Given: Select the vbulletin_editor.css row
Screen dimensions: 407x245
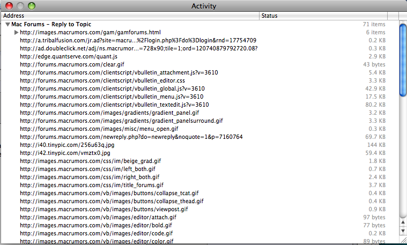Looking at the screenshot, I should pos(200,81).
